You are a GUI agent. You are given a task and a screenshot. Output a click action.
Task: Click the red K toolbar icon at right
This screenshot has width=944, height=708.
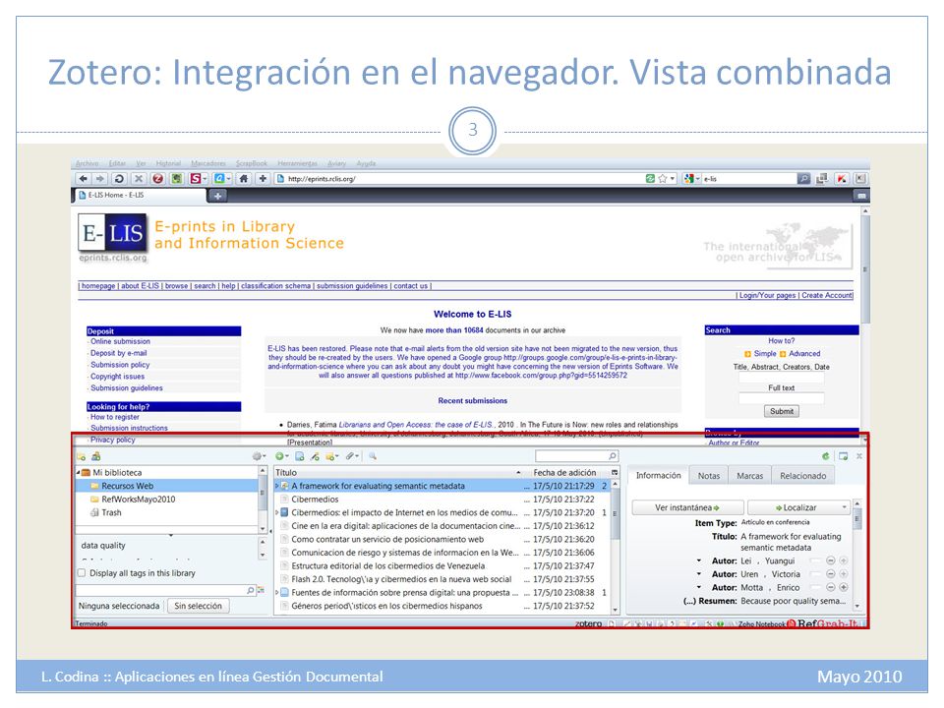point(842,179)
